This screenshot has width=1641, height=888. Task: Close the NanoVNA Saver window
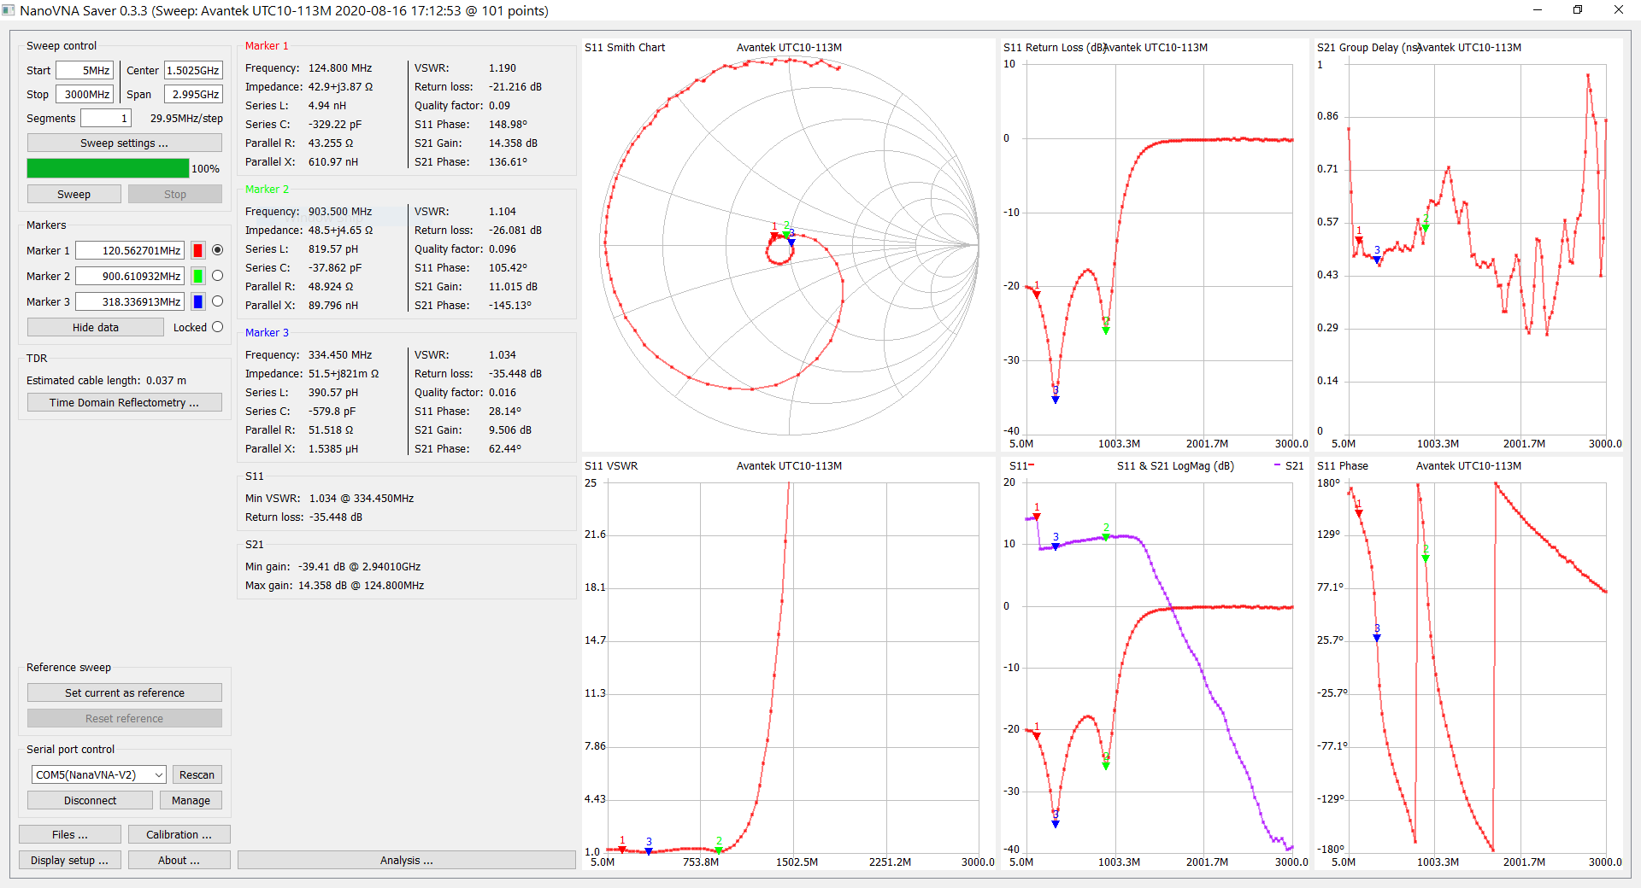[1619, 10]
